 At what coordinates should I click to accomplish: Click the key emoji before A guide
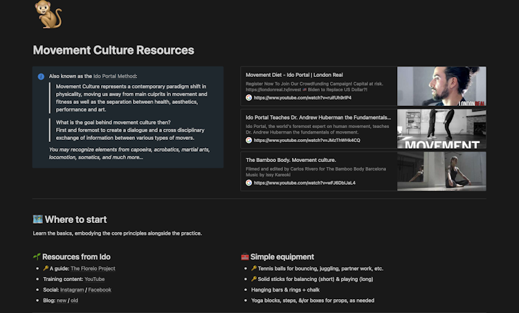pos(46,268)
